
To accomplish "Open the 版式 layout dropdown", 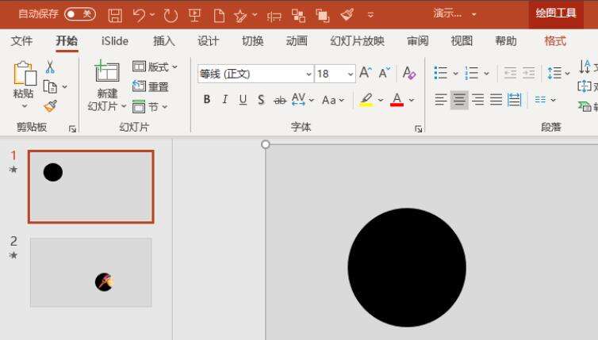I will point(155,67).
